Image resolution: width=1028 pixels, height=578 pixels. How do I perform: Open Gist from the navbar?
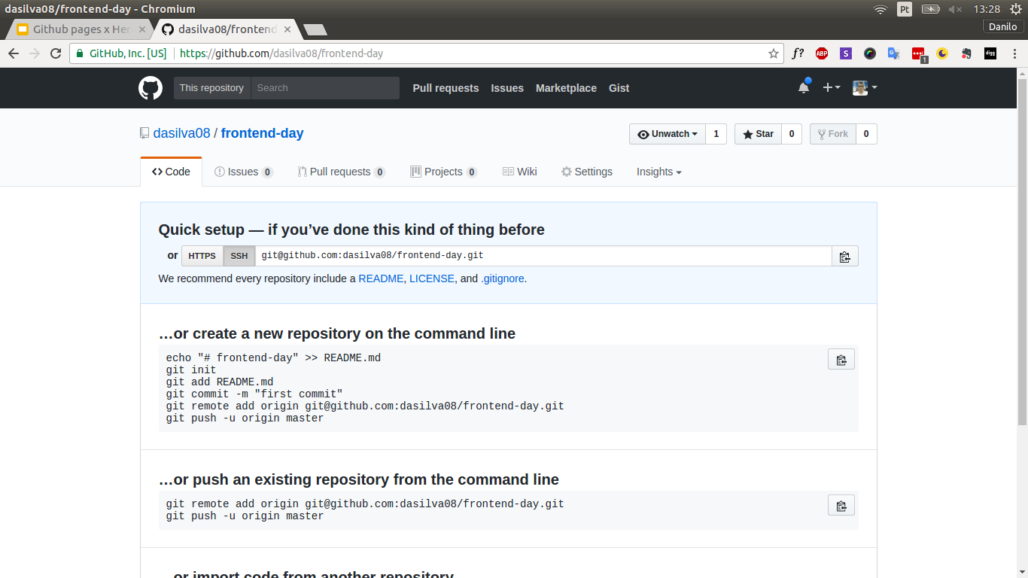pos(619,88)
